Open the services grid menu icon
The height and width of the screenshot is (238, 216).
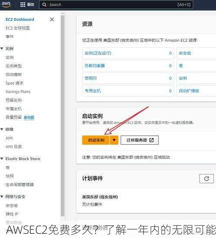[23, 5]
